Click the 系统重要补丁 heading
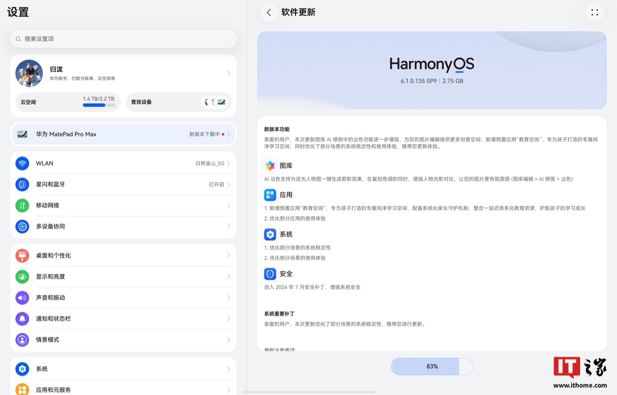 279,314
